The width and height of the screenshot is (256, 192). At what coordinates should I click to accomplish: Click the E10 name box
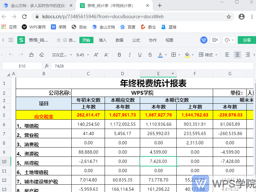(x=22, y=66)
